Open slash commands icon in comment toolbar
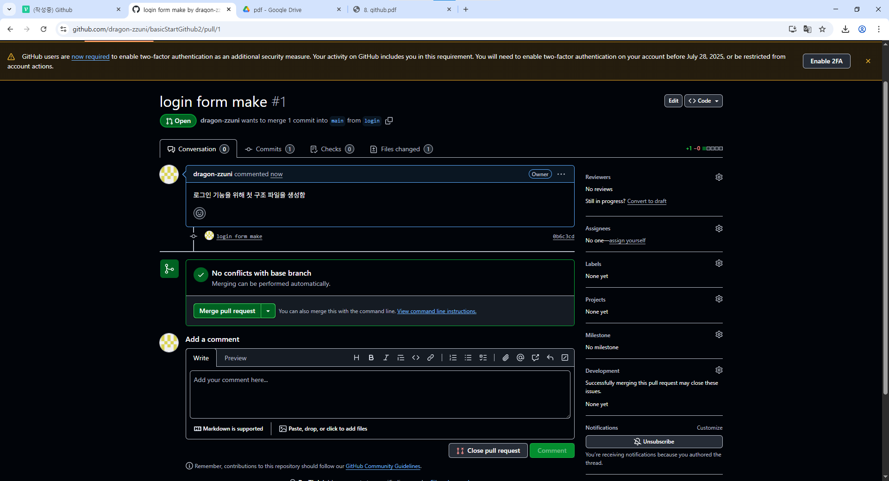This screenshot has width=889, height=481. tap(565, 358)
